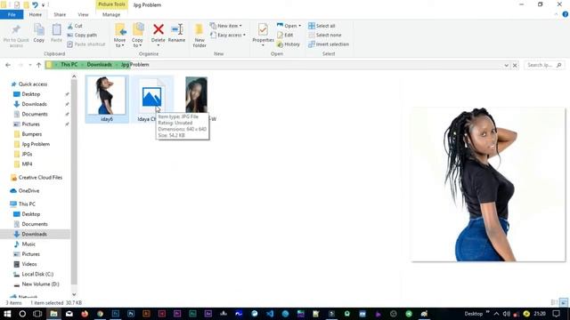The image size is (570, 320).
Task: Click the Firefox icon on the taskbar
Action: click(x=85, y=314)
